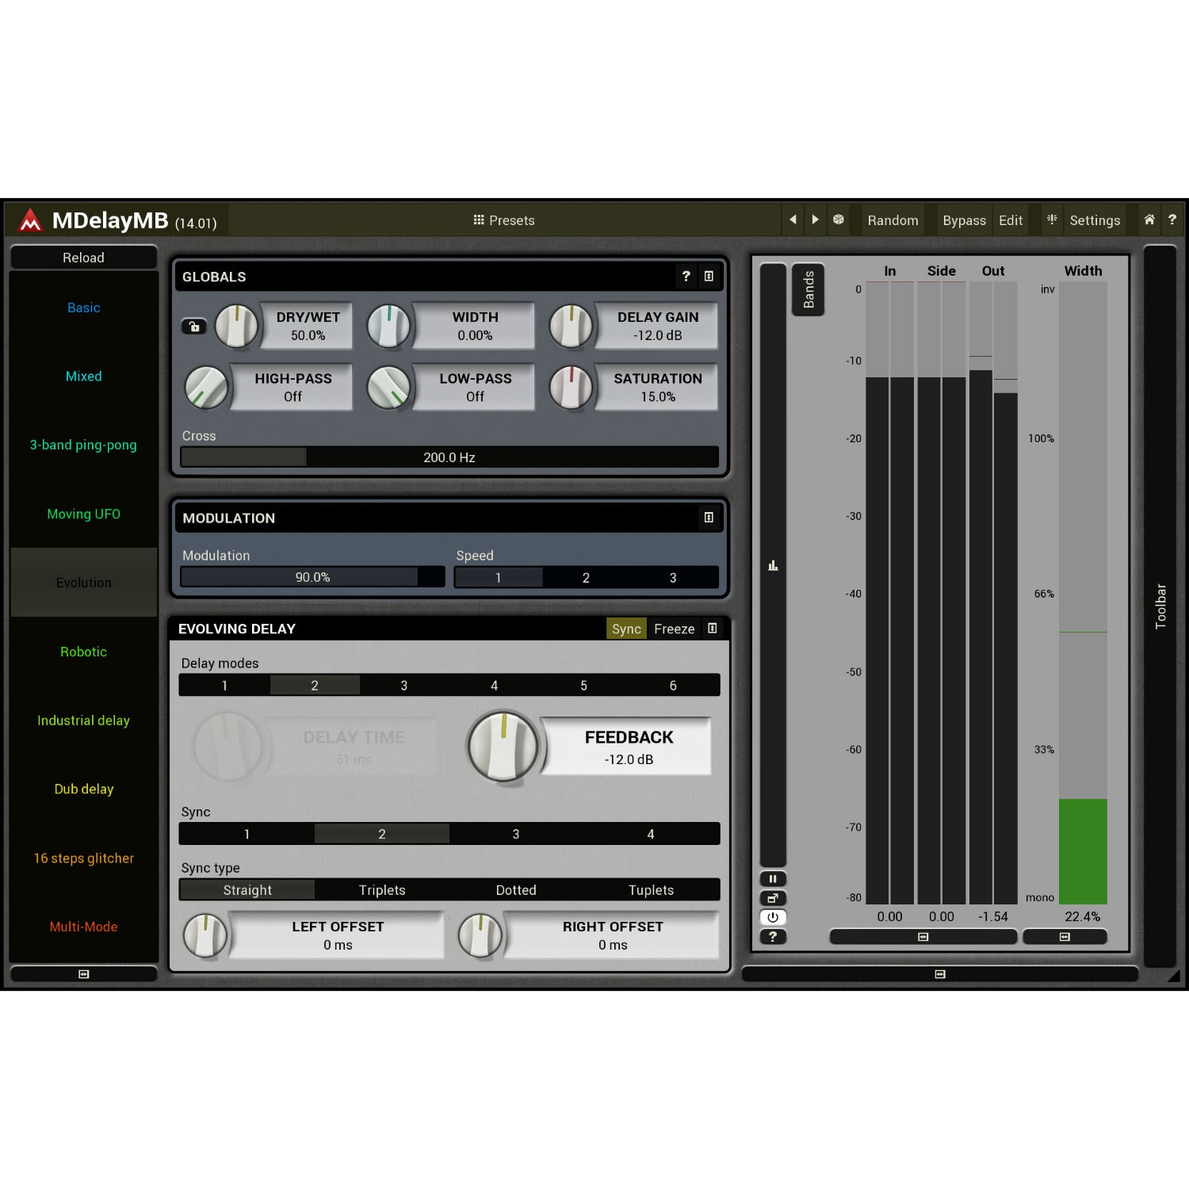
Task: Toggle the lock icon beside Dry/Wet
Action: click(x=194, y=326)
